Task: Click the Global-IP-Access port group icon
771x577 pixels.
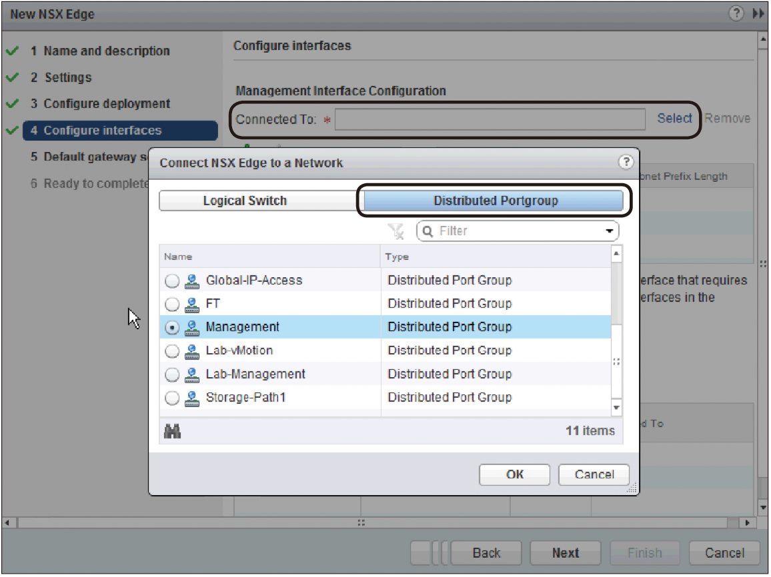Action: click(x=192, y=281)
